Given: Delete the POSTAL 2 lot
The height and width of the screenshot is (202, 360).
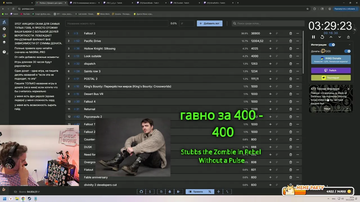Looking at the screenshot, I should pyautogui.click(x=291, y=79).
